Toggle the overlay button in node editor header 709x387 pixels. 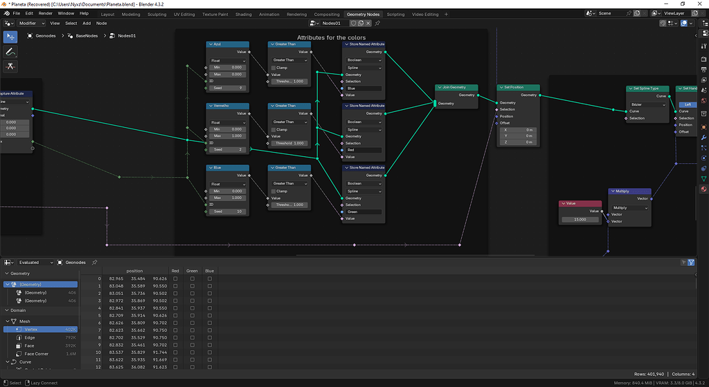pyautogui.click(x=683, y=23)
